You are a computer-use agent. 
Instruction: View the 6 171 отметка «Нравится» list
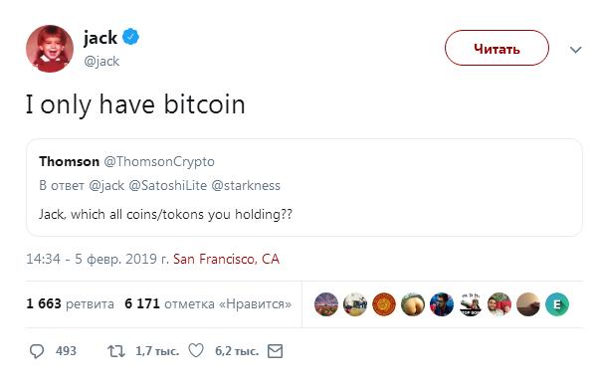208,303
